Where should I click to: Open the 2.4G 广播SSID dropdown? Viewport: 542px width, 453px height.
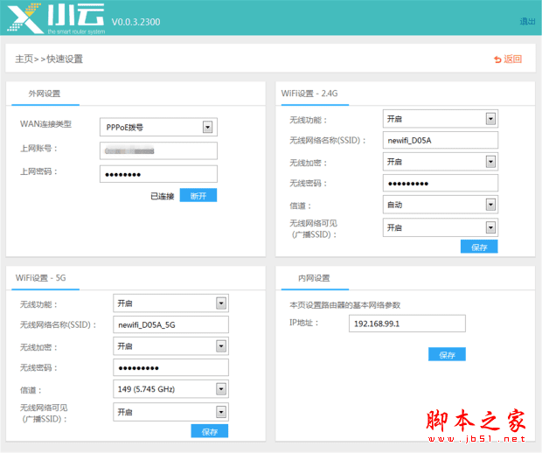coord(441,227)
